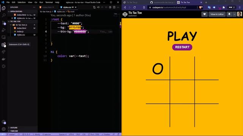The height and width of the screenshot is (136, 243).
Task: Click the RESTART button in the game
Action: coord(182,47)
